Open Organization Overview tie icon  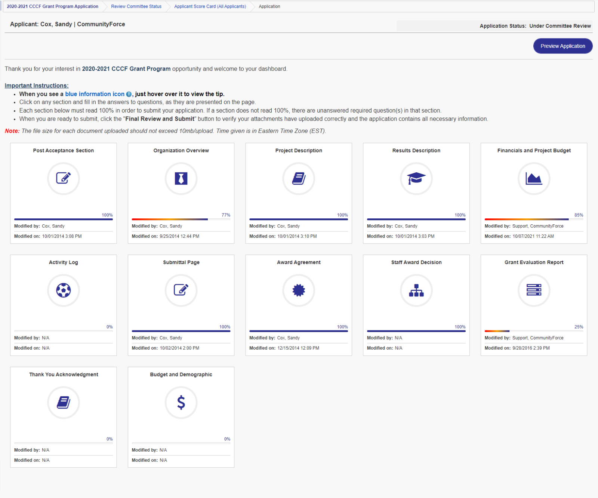pos(181,178)
